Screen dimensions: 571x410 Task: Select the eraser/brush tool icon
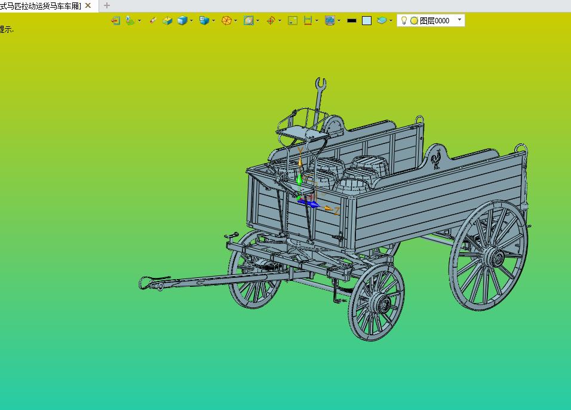[x=153, y=20]
